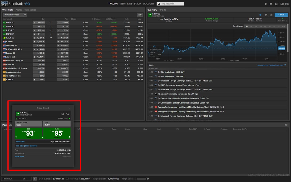Click Log out
Viewport: 291px width, 182px height.
coord(284,4)
